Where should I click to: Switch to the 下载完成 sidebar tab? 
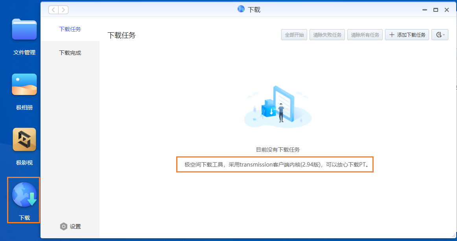(x=70, y=53)
